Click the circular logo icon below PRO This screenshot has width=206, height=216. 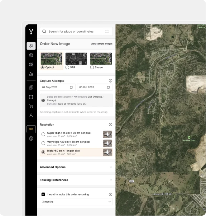point(31,138)
